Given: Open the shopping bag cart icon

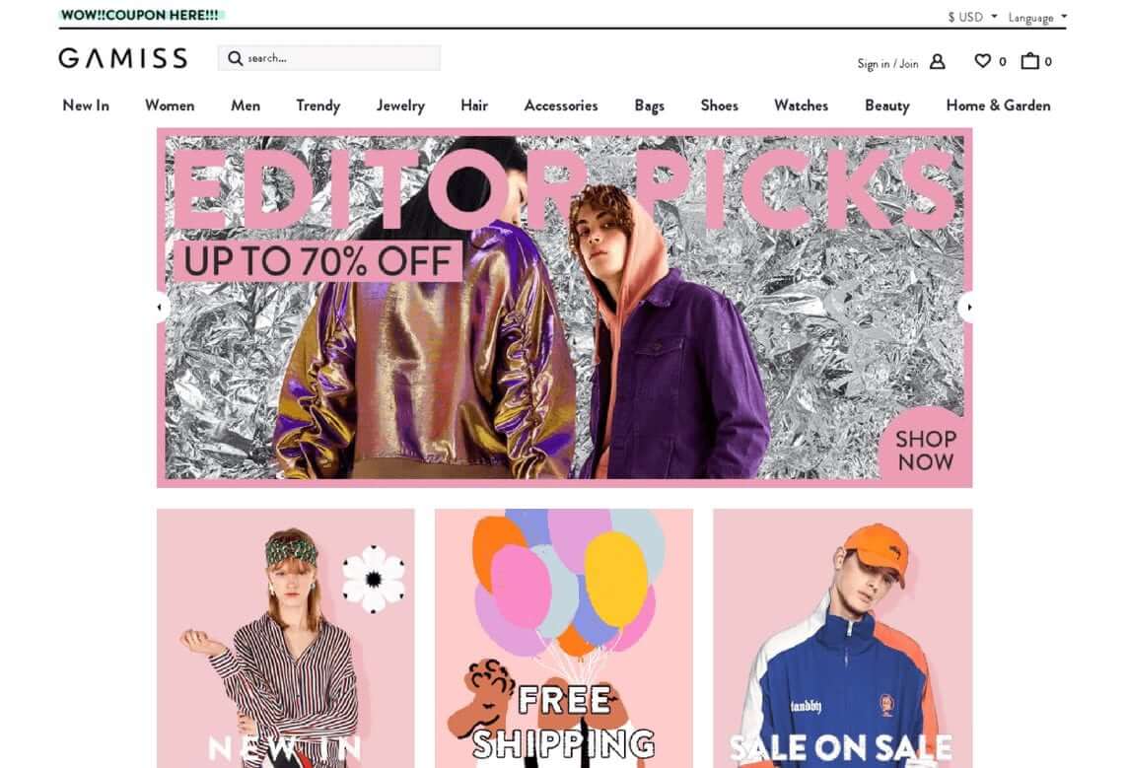Looking at the screenshot, I should tap(1030, 61).
